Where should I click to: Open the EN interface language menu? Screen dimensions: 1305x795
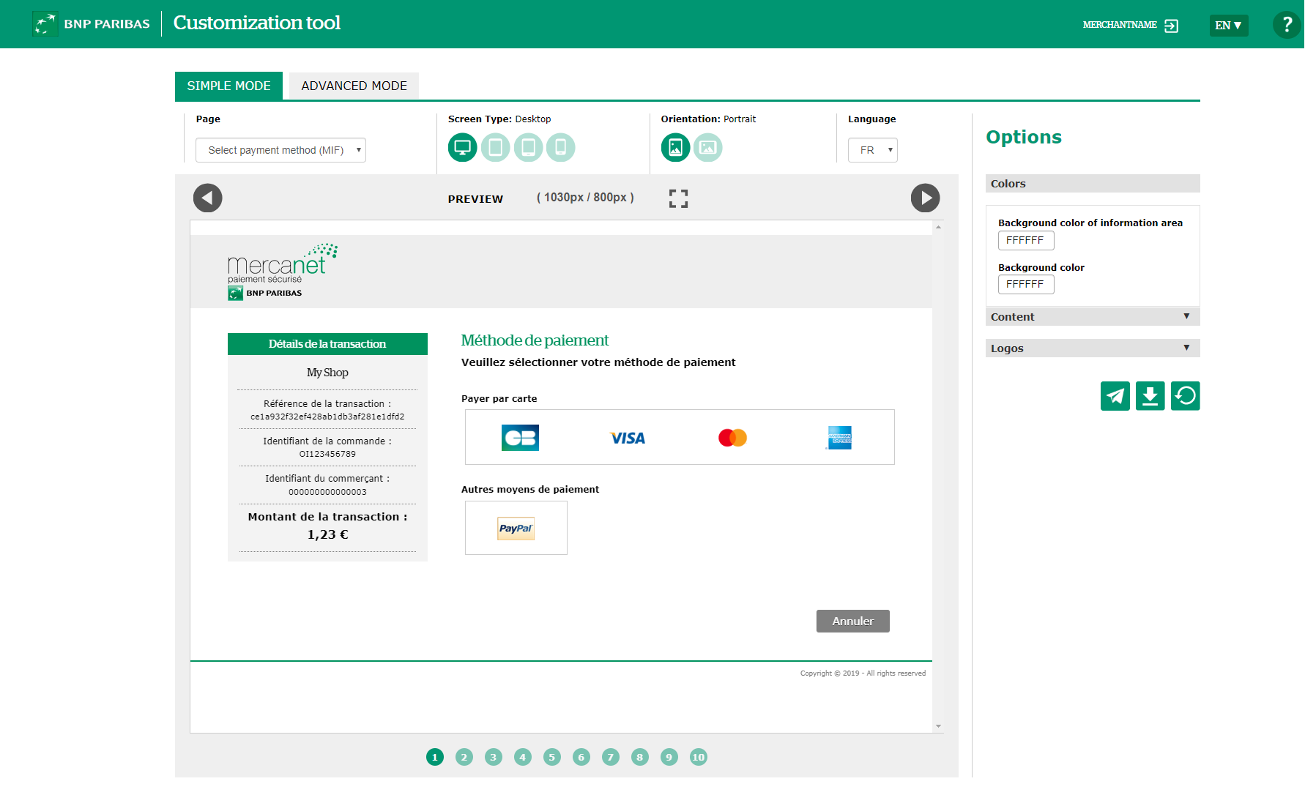click(x=1228, y=26)
